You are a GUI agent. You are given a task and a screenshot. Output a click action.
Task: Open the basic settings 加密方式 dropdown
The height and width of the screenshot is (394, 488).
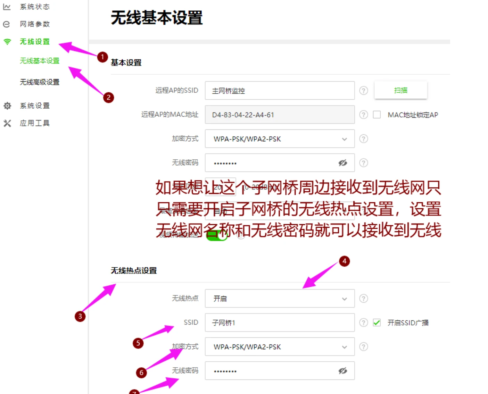tap(280, 139)
